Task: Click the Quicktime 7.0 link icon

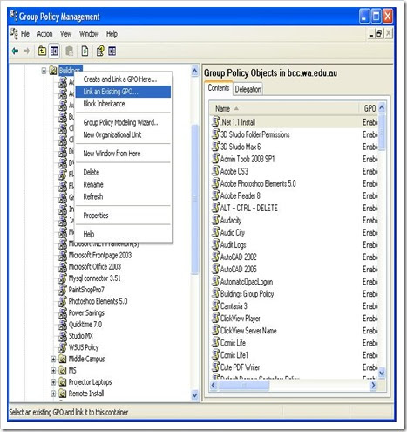Action: tap(63, 324)
